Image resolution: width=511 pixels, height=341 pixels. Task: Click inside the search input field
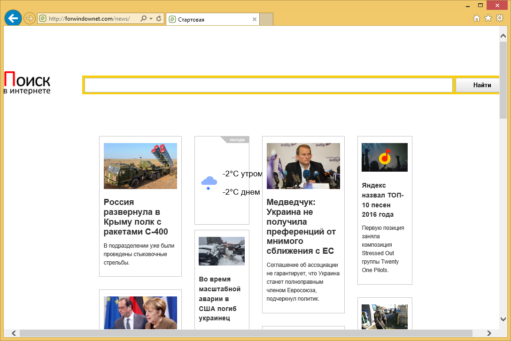click(x=268, y=85)
